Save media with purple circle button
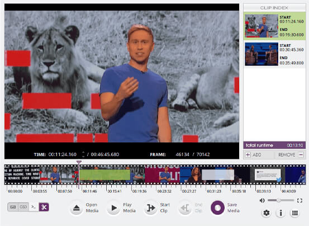 [217, 208]
